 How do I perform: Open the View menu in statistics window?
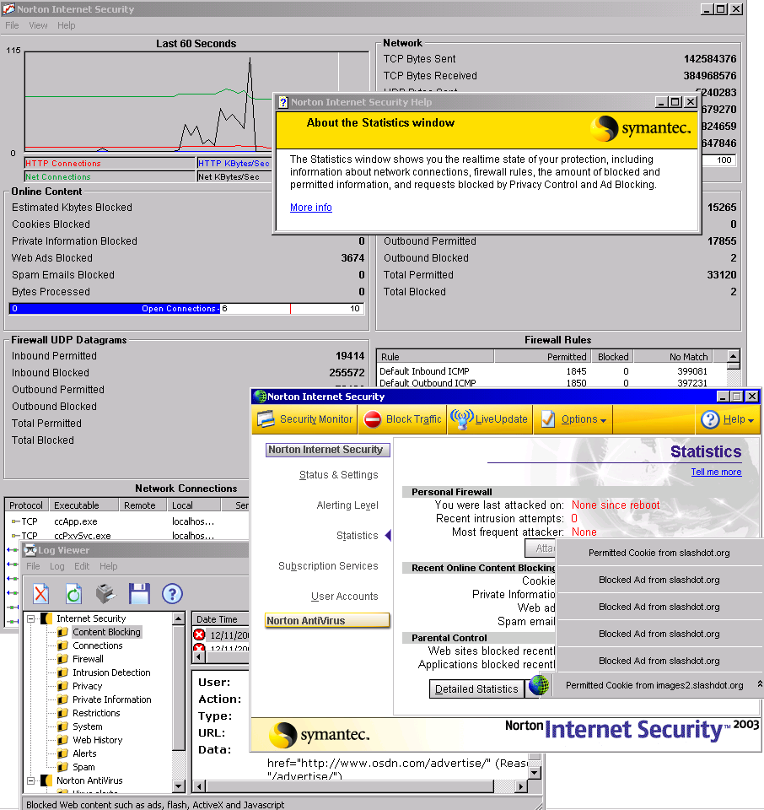click(x=38, y=25)
